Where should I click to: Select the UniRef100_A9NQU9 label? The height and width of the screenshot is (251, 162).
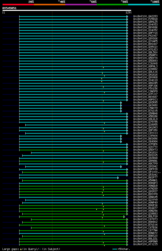145,186
